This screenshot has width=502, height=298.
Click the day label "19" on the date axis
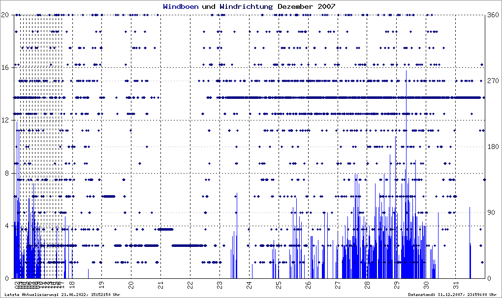pyautogui.click(x=101, y=285)
